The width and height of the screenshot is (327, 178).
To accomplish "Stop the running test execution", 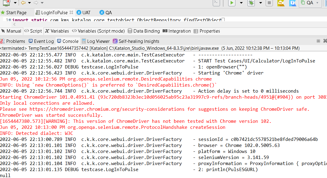I will pyautogui.click(x=269, y=3).
